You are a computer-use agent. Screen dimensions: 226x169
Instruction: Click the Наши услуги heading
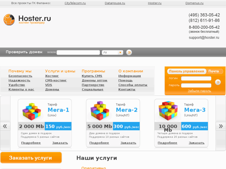coord(97,158)
